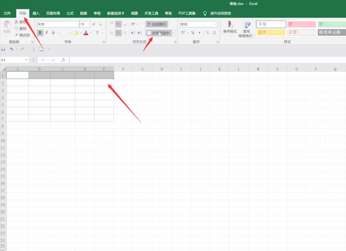Click the Copy (复制) button
Image resolution: width=346 pixels, height=251 pixels.
click(x=20, y=29)
